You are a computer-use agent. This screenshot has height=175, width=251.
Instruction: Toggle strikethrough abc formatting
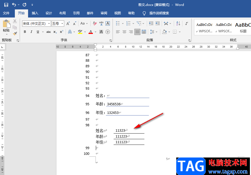click(x=49, y=32)
